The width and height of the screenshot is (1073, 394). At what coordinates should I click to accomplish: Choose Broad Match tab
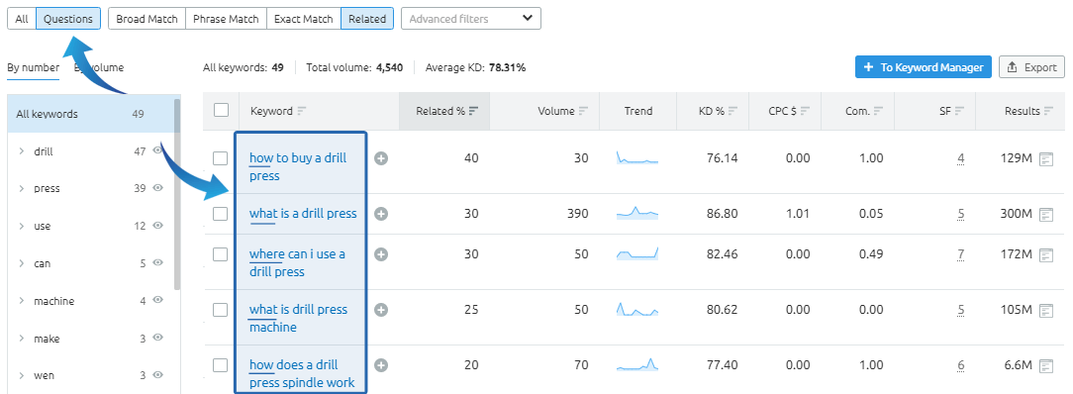146,19
